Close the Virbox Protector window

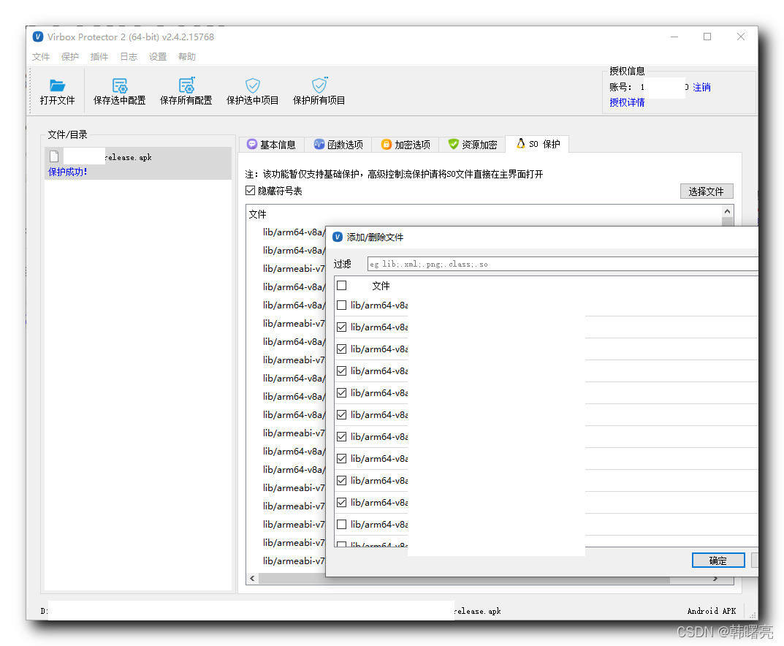coord(741,37)
